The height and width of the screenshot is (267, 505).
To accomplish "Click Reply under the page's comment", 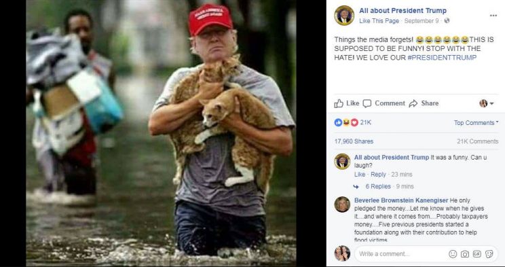I will (x=378, y=175).
